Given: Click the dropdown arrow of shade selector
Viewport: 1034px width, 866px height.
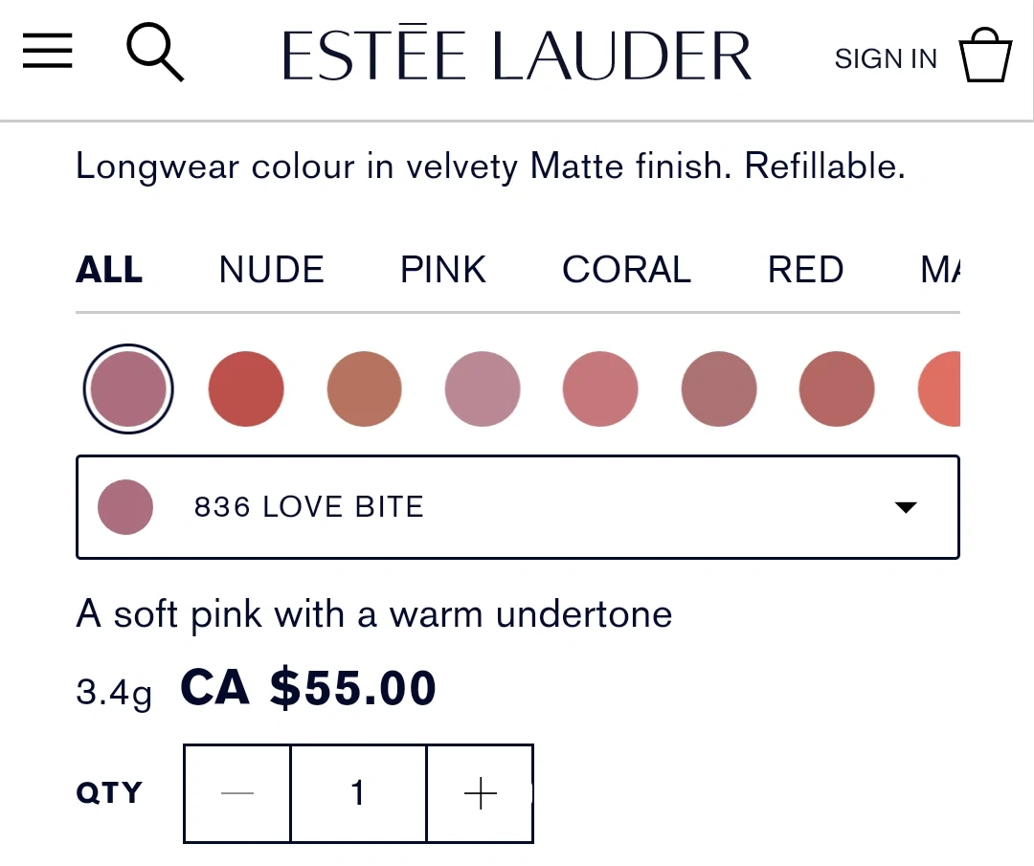Looking at the screenshot, I should click(905, 507).
